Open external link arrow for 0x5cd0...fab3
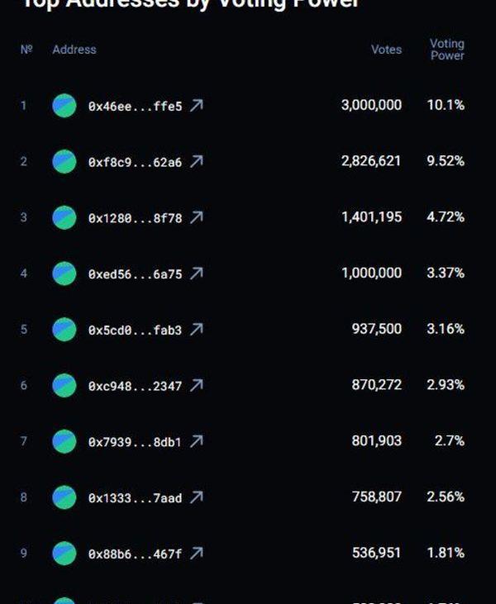This screenshot has width=496, height=604. click(196, 330)
